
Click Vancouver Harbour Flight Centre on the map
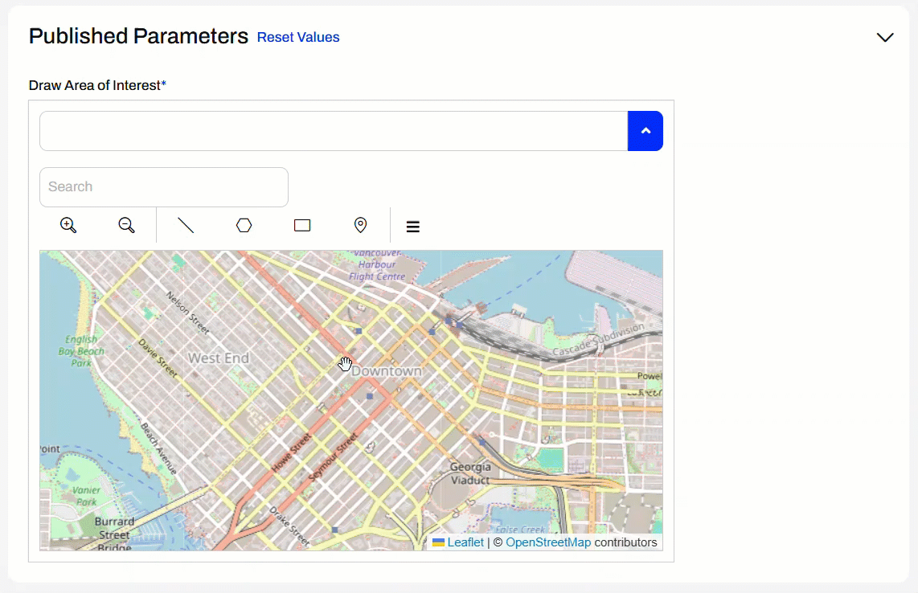pos(377,265)
